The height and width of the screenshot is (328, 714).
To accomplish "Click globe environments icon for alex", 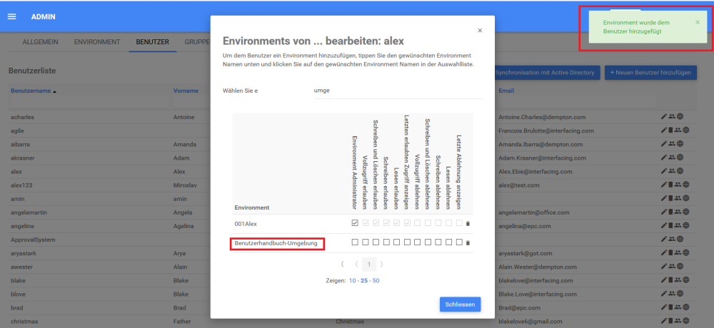I will (680, 171).
